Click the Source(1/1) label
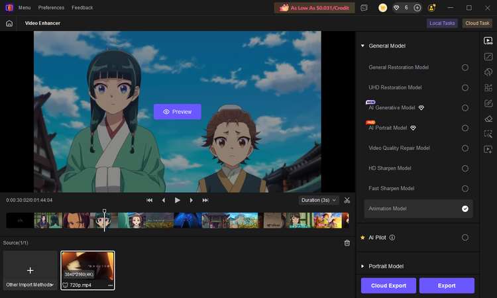The width and height of the screenshot is (497, 298). (x=15, y=243)
